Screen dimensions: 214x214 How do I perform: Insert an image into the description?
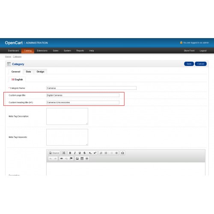pos(77,159)
